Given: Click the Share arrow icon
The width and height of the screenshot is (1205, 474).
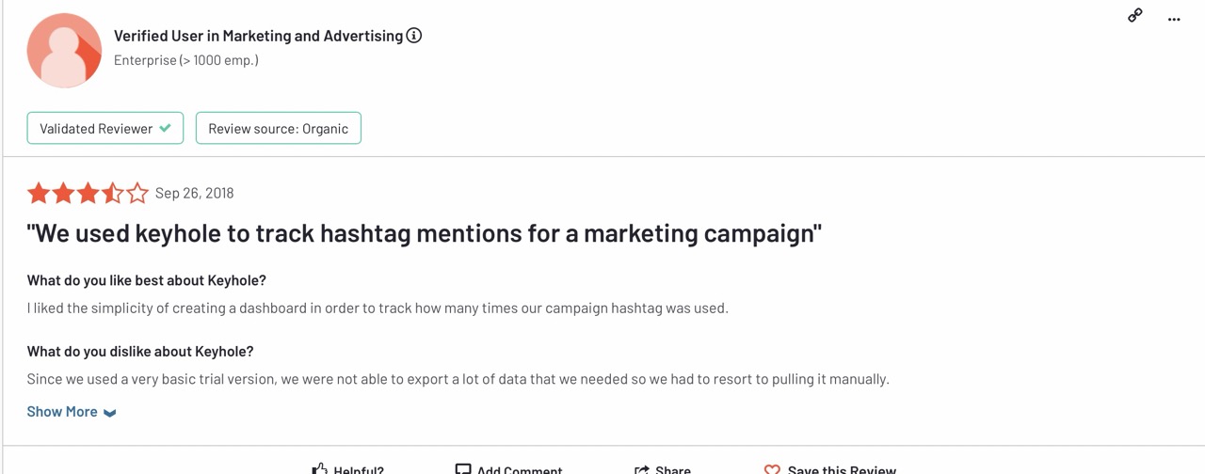Looking at the screenshot, I should click(x=642, y=469).
